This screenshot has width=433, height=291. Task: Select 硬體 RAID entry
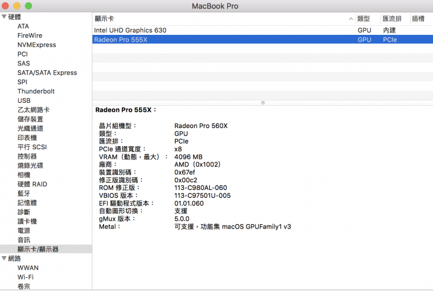tap(32, 184)
